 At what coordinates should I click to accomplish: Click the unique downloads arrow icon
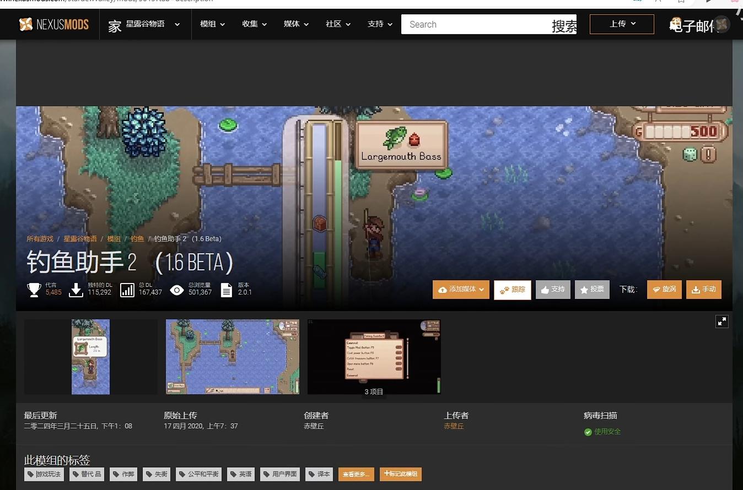point(76,290)
